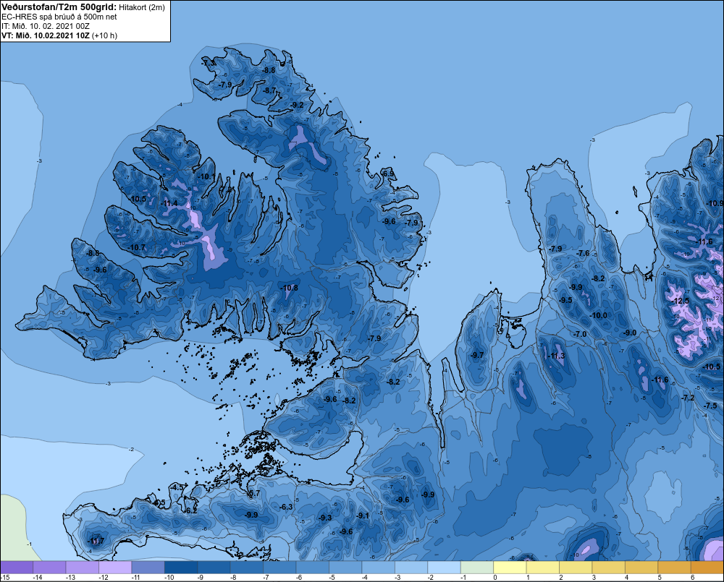Click the legend label '-15'
The image size is (724, 582).
click(5, 578)
